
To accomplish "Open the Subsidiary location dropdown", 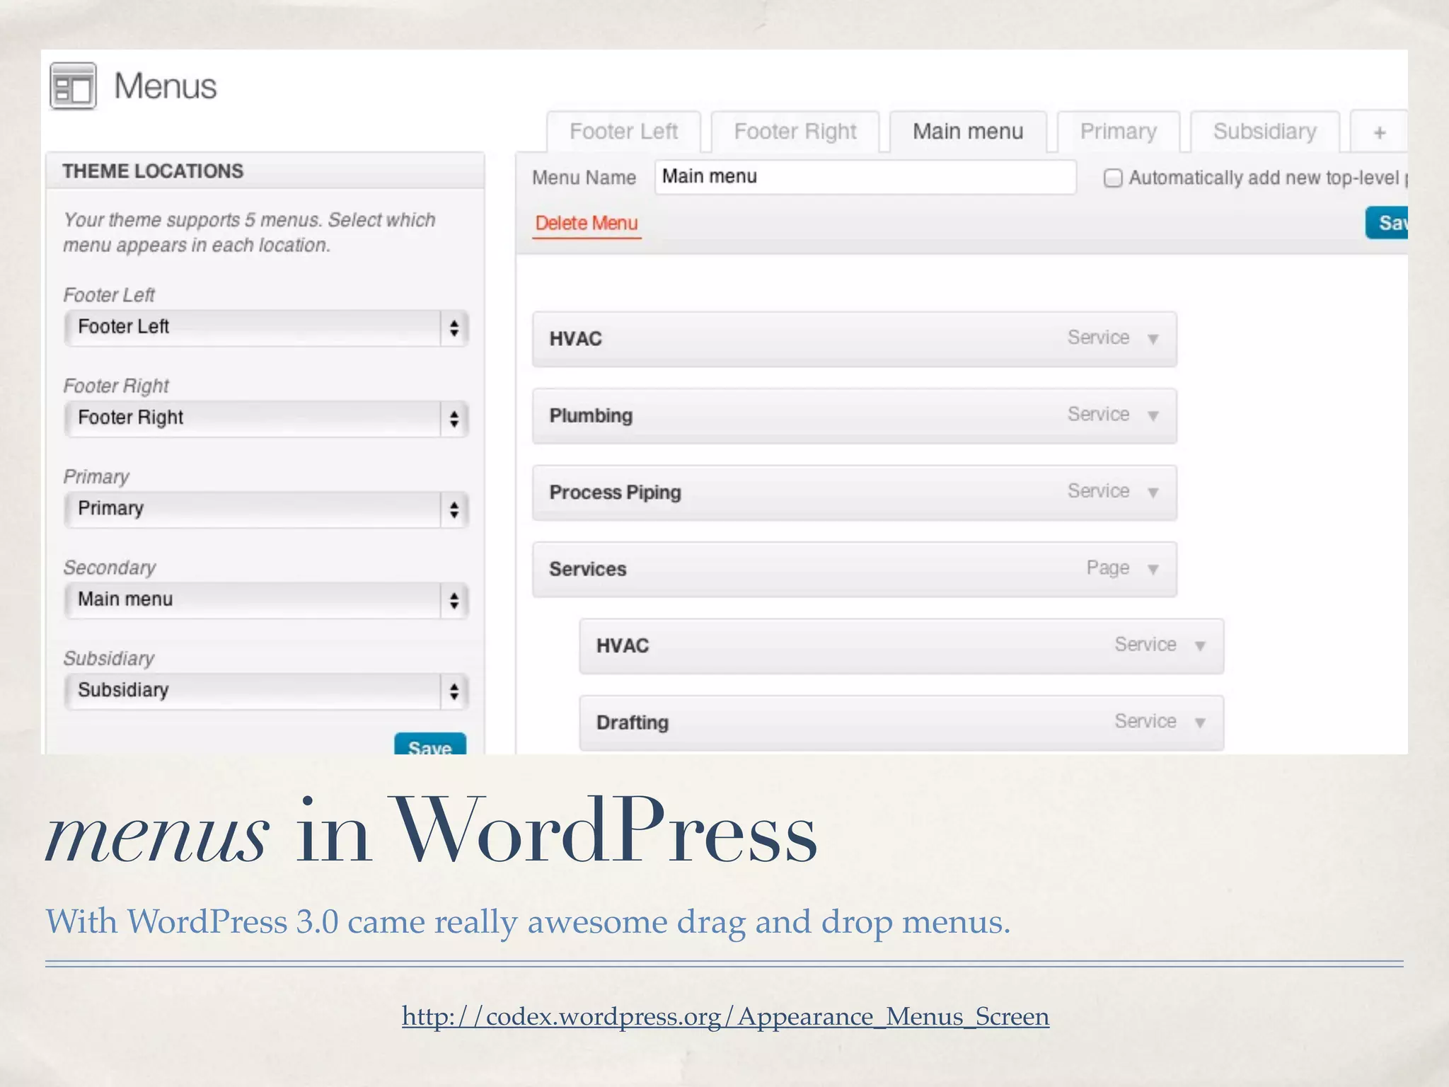I will (x=266, y=691).
